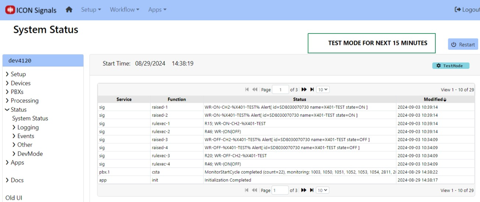Click the bottom pager page number field
Screen dimensions: 480x202
coord(280,190)
